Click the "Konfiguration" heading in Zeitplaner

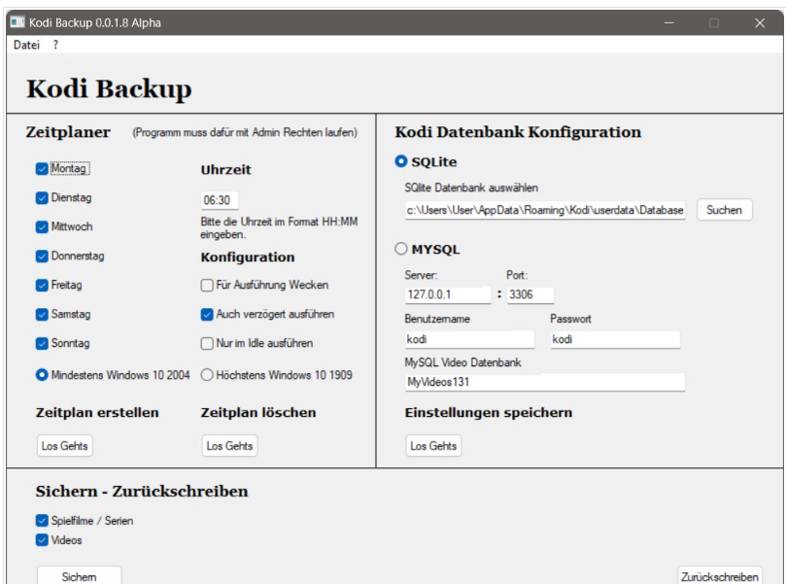click(248, 258)
